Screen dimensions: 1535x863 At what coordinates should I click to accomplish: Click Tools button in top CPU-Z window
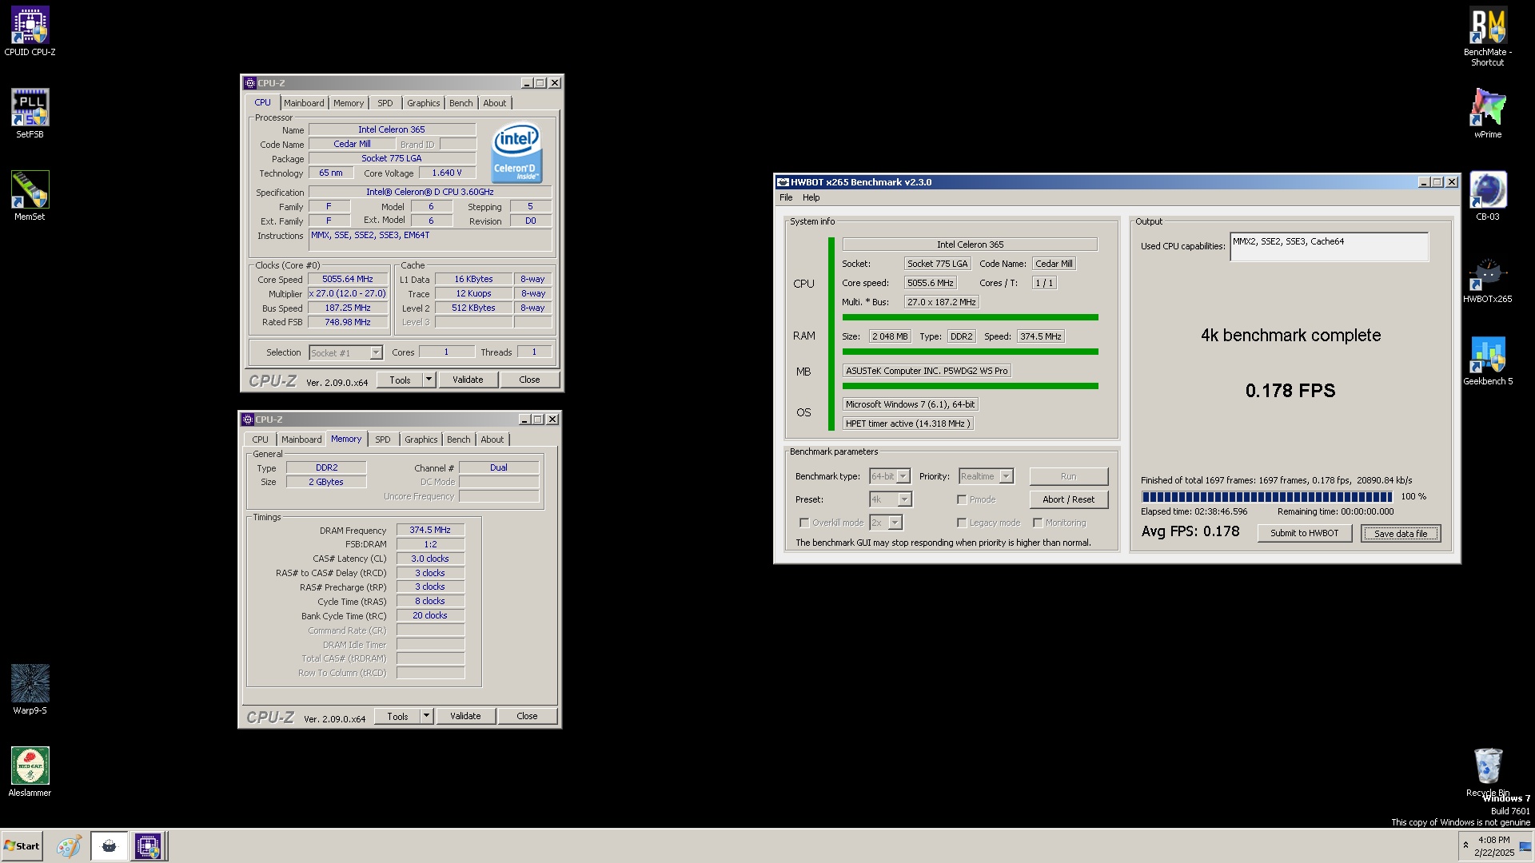point(400,380)
